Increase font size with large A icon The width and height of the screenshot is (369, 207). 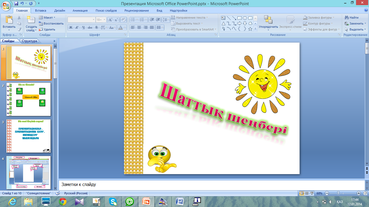point(110,20)
